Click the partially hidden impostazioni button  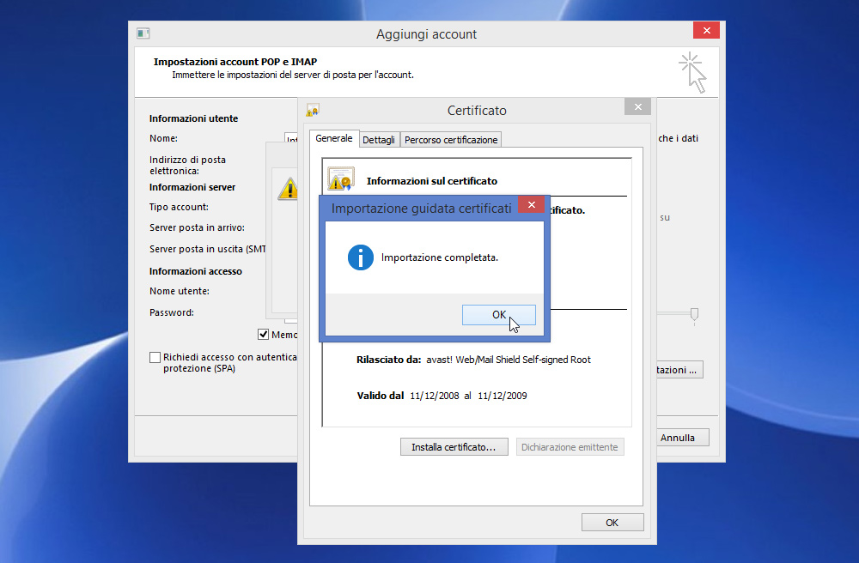(679, 370)
